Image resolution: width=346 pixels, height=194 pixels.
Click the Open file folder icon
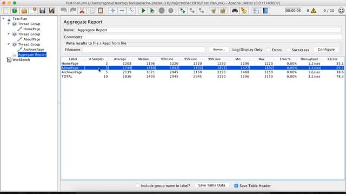point(24,11)
